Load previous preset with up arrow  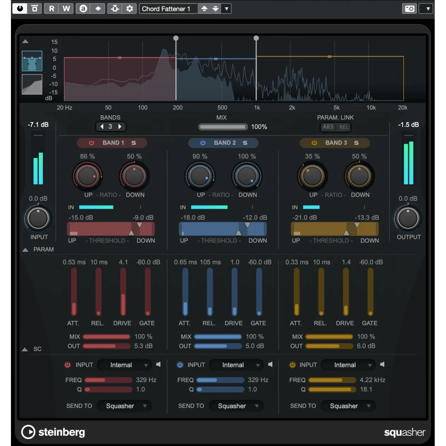(204, 8)
